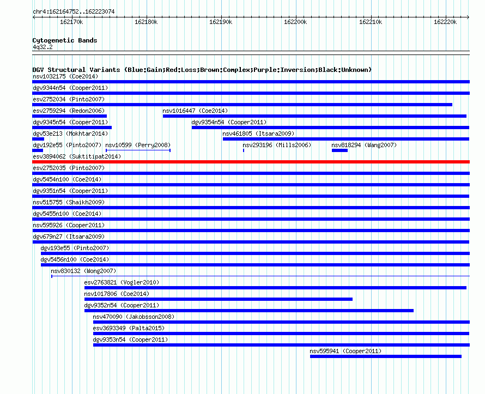Click the nsv830132 (Wong2007) label
The height and width of the screenshot is (394, 485).
83,271
